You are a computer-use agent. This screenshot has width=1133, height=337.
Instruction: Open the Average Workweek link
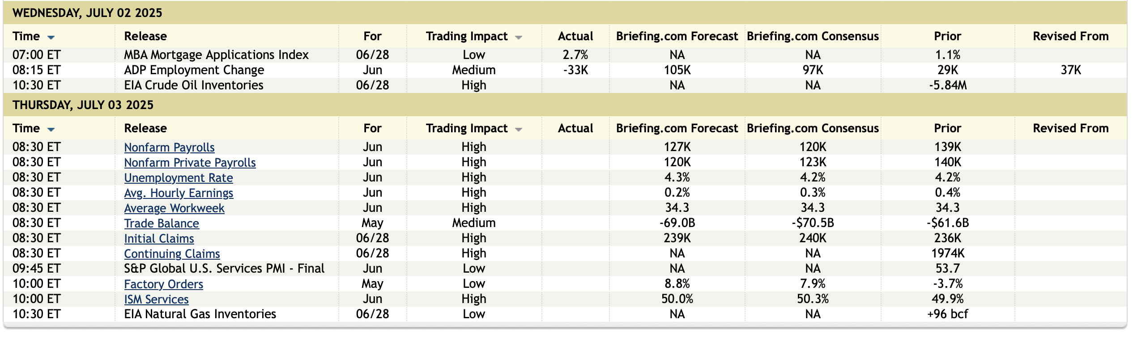click(174, 208)
